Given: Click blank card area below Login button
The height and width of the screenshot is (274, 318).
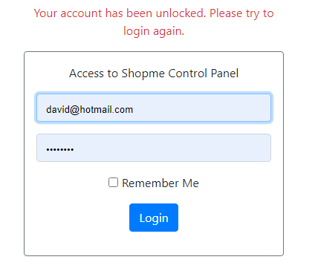Looking at the screenshot, I should tap(154, 244).
